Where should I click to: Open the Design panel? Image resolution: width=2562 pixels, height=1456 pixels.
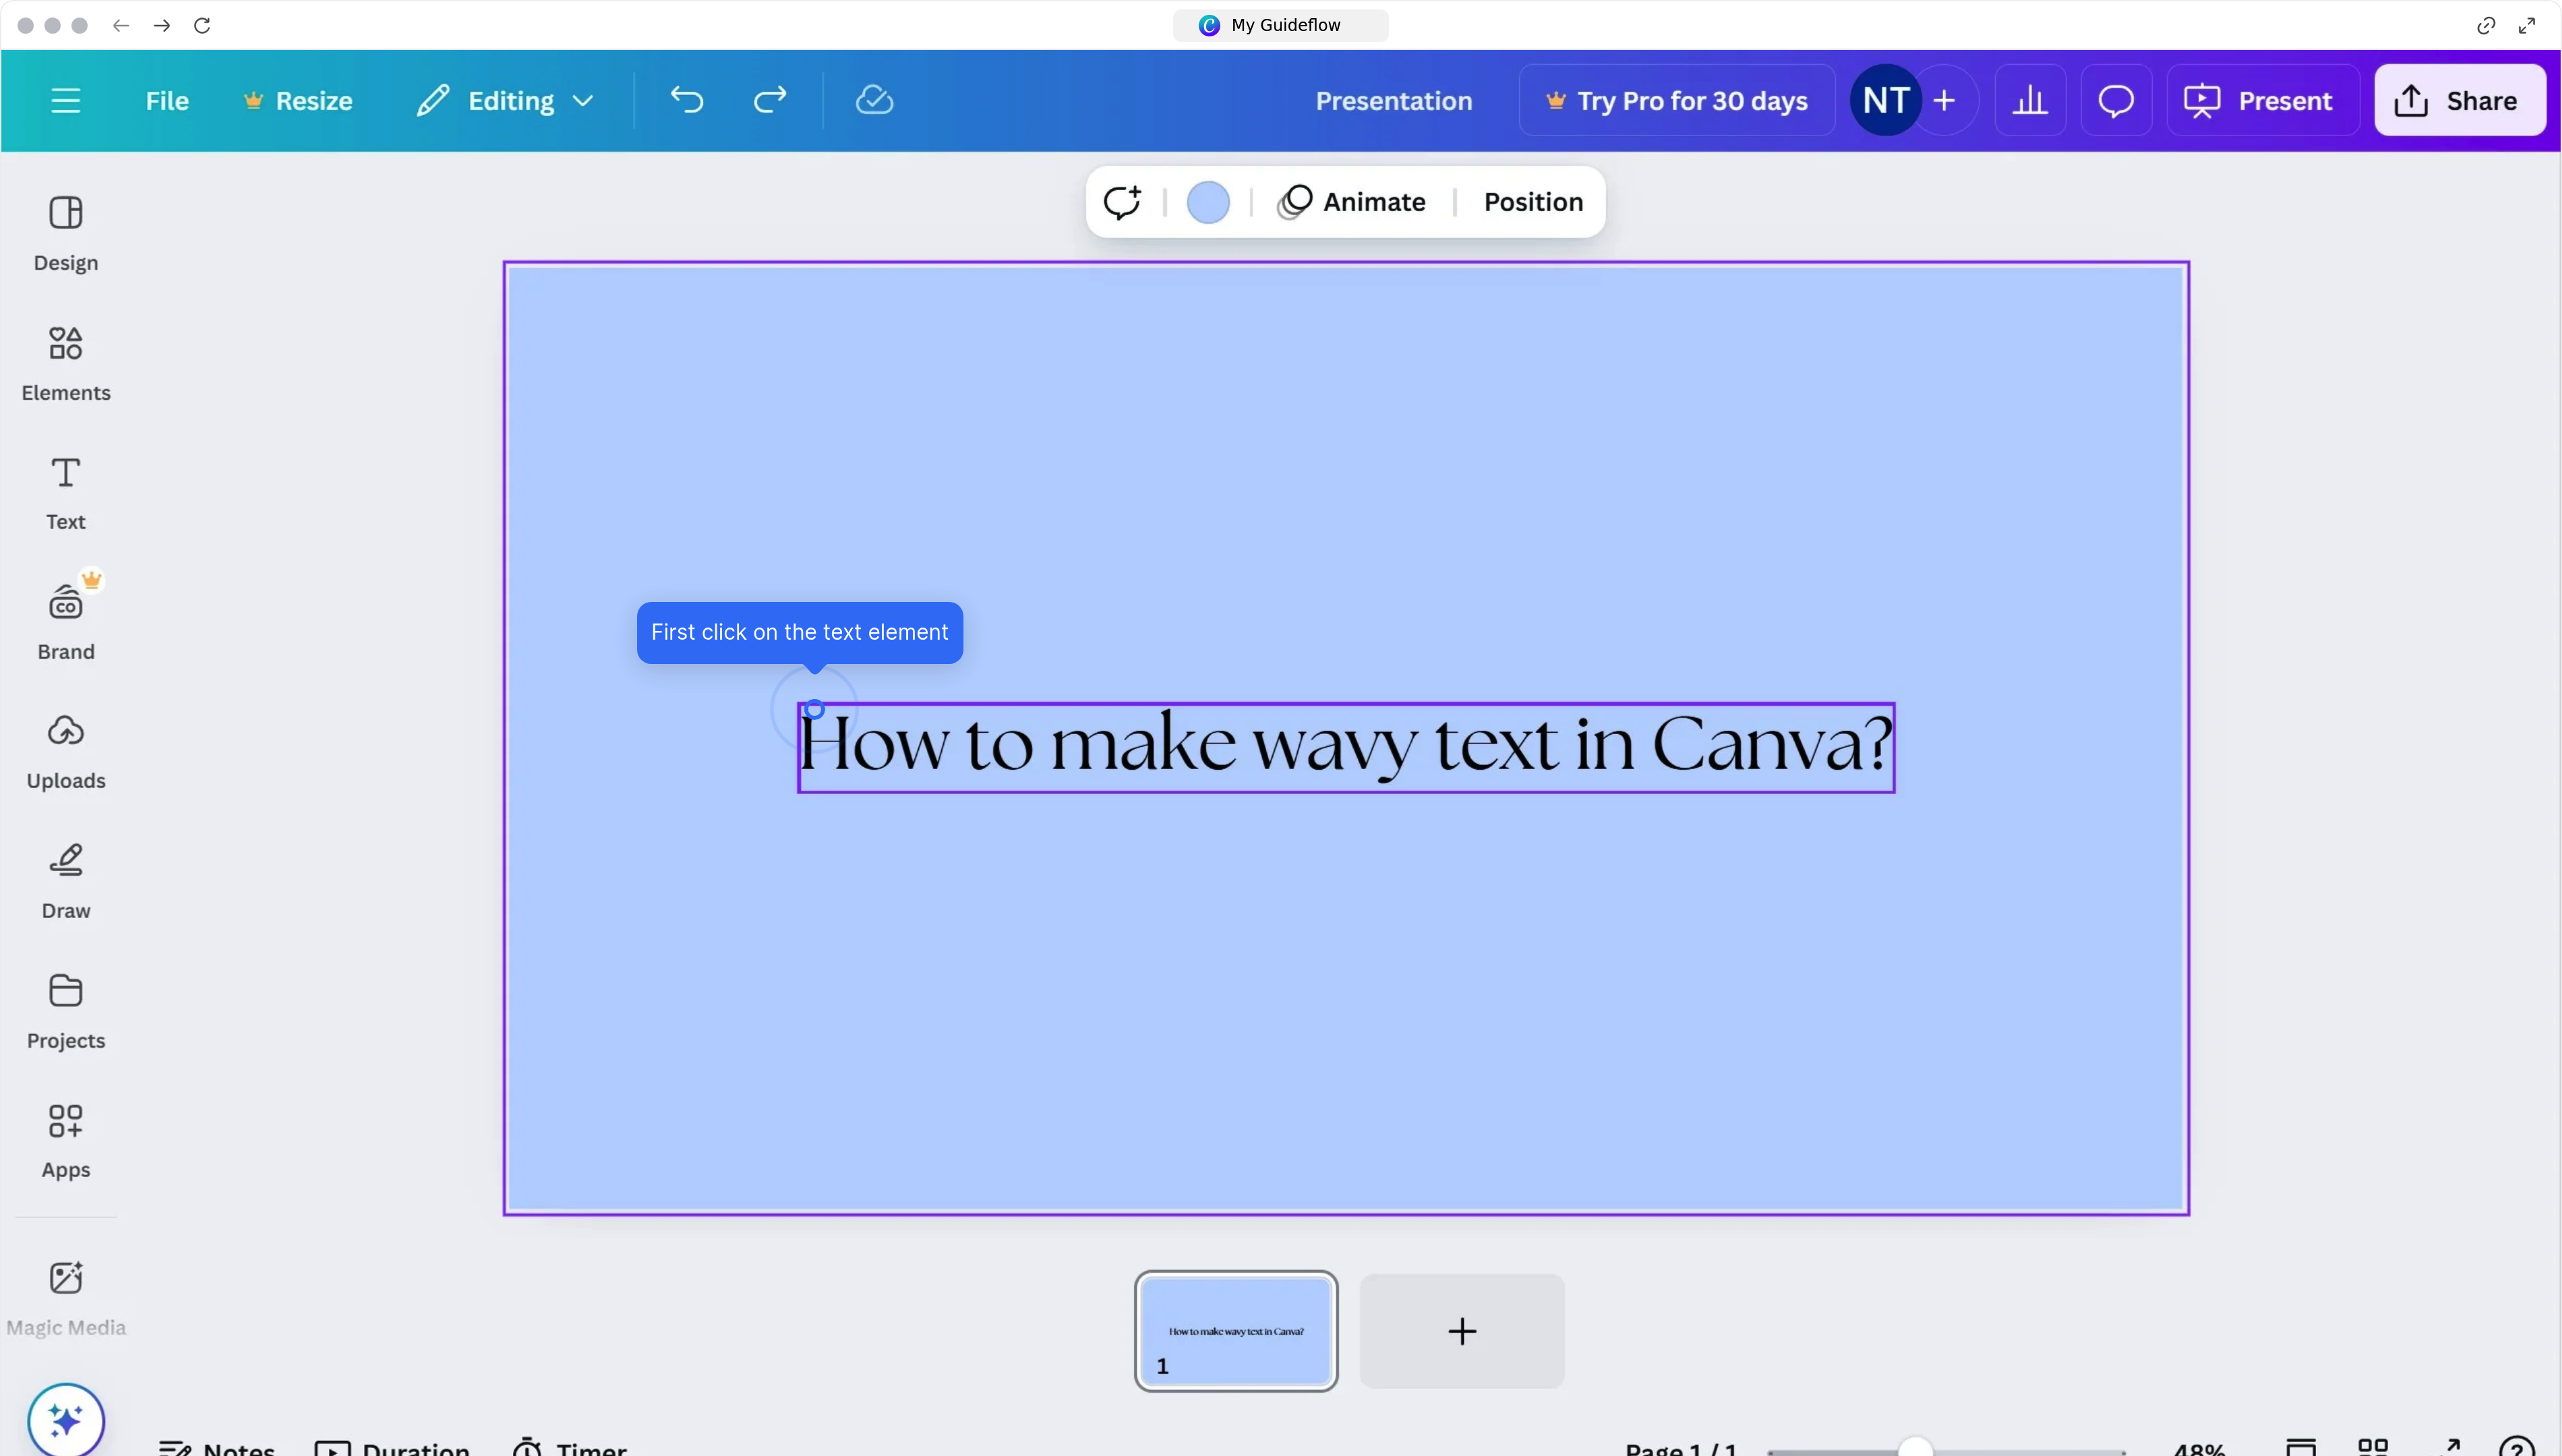click(65, 232)
